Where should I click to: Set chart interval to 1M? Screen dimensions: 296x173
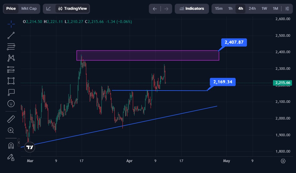(275, 9)
